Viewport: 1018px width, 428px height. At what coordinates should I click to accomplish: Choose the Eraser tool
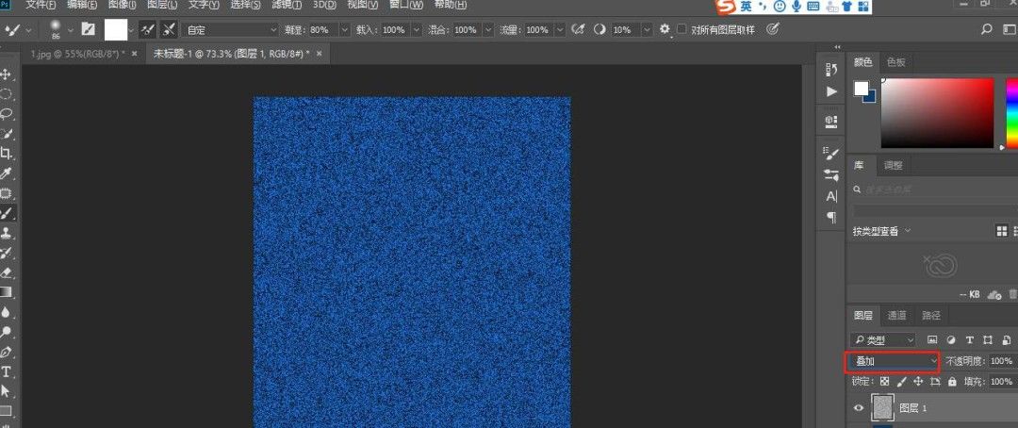click(x=7, y=272)
